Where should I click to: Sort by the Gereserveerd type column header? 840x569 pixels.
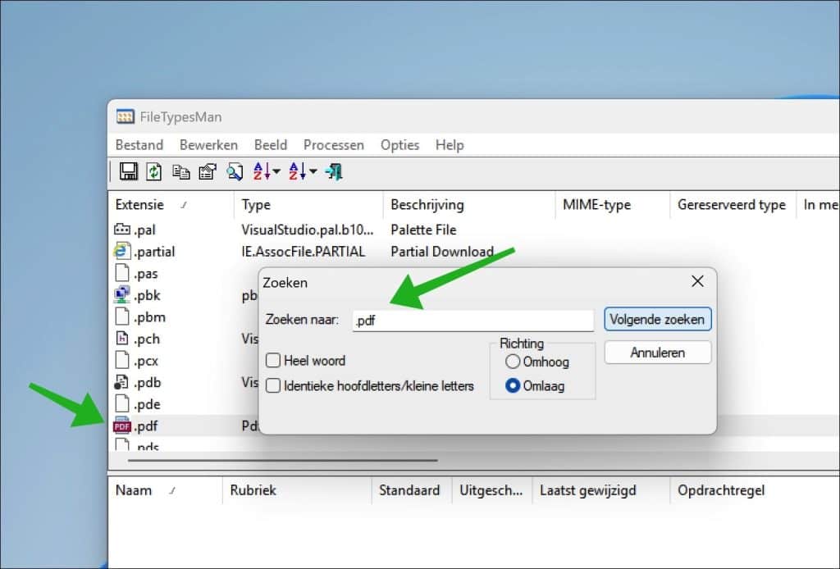point(733,204)
